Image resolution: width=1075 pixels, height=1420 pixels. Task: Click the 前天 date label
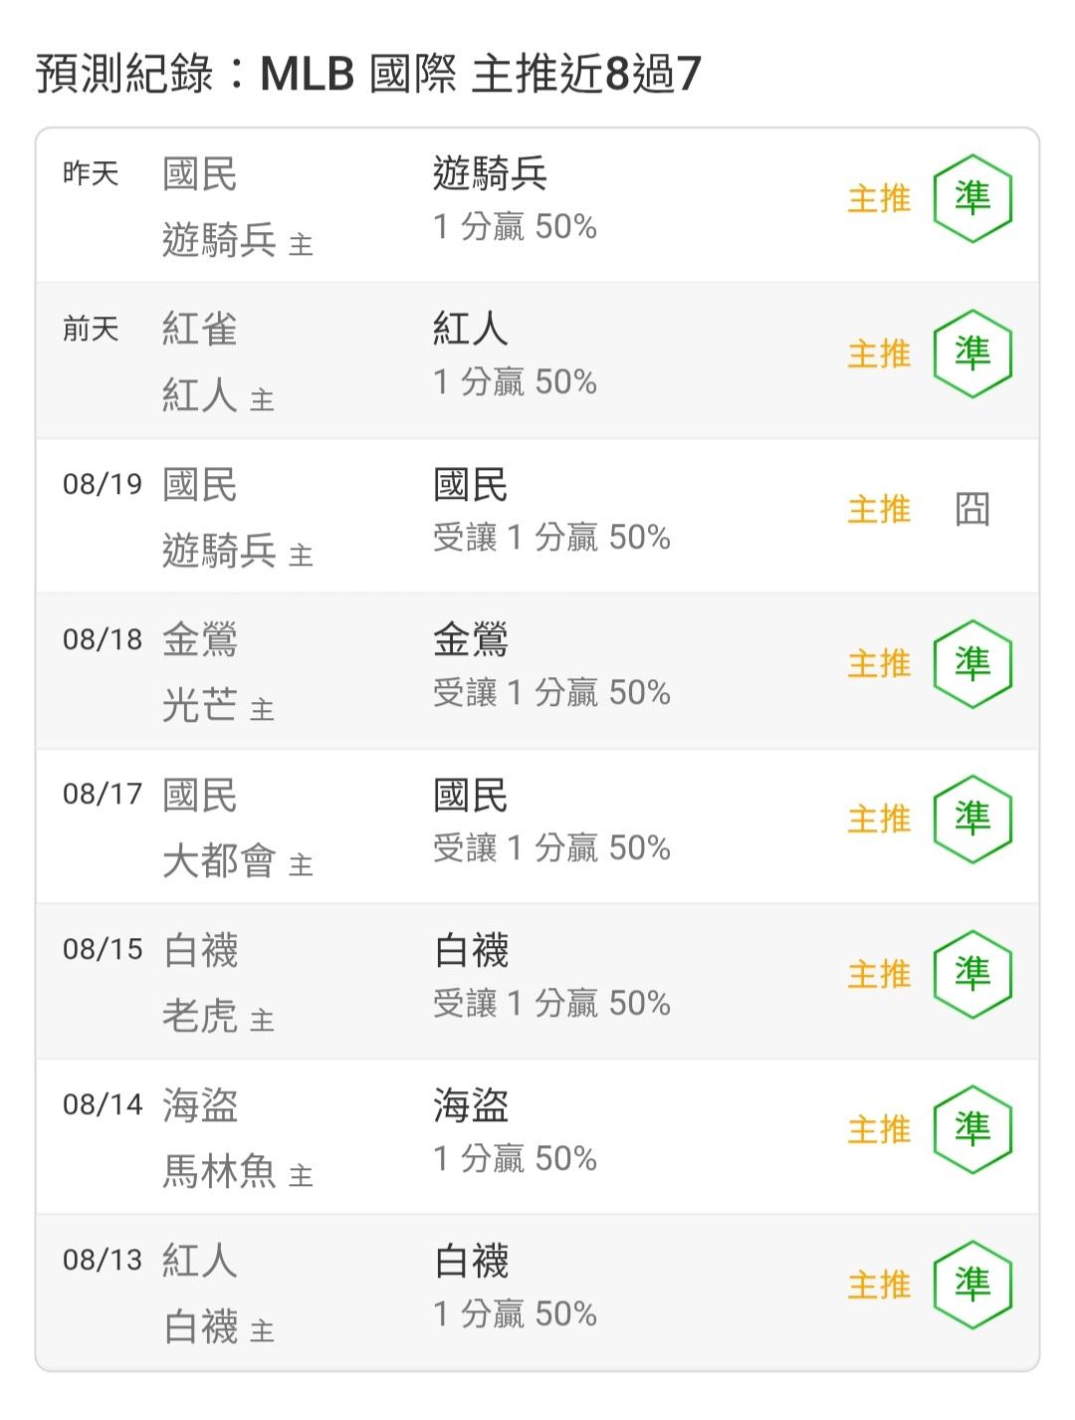point(91,329)
